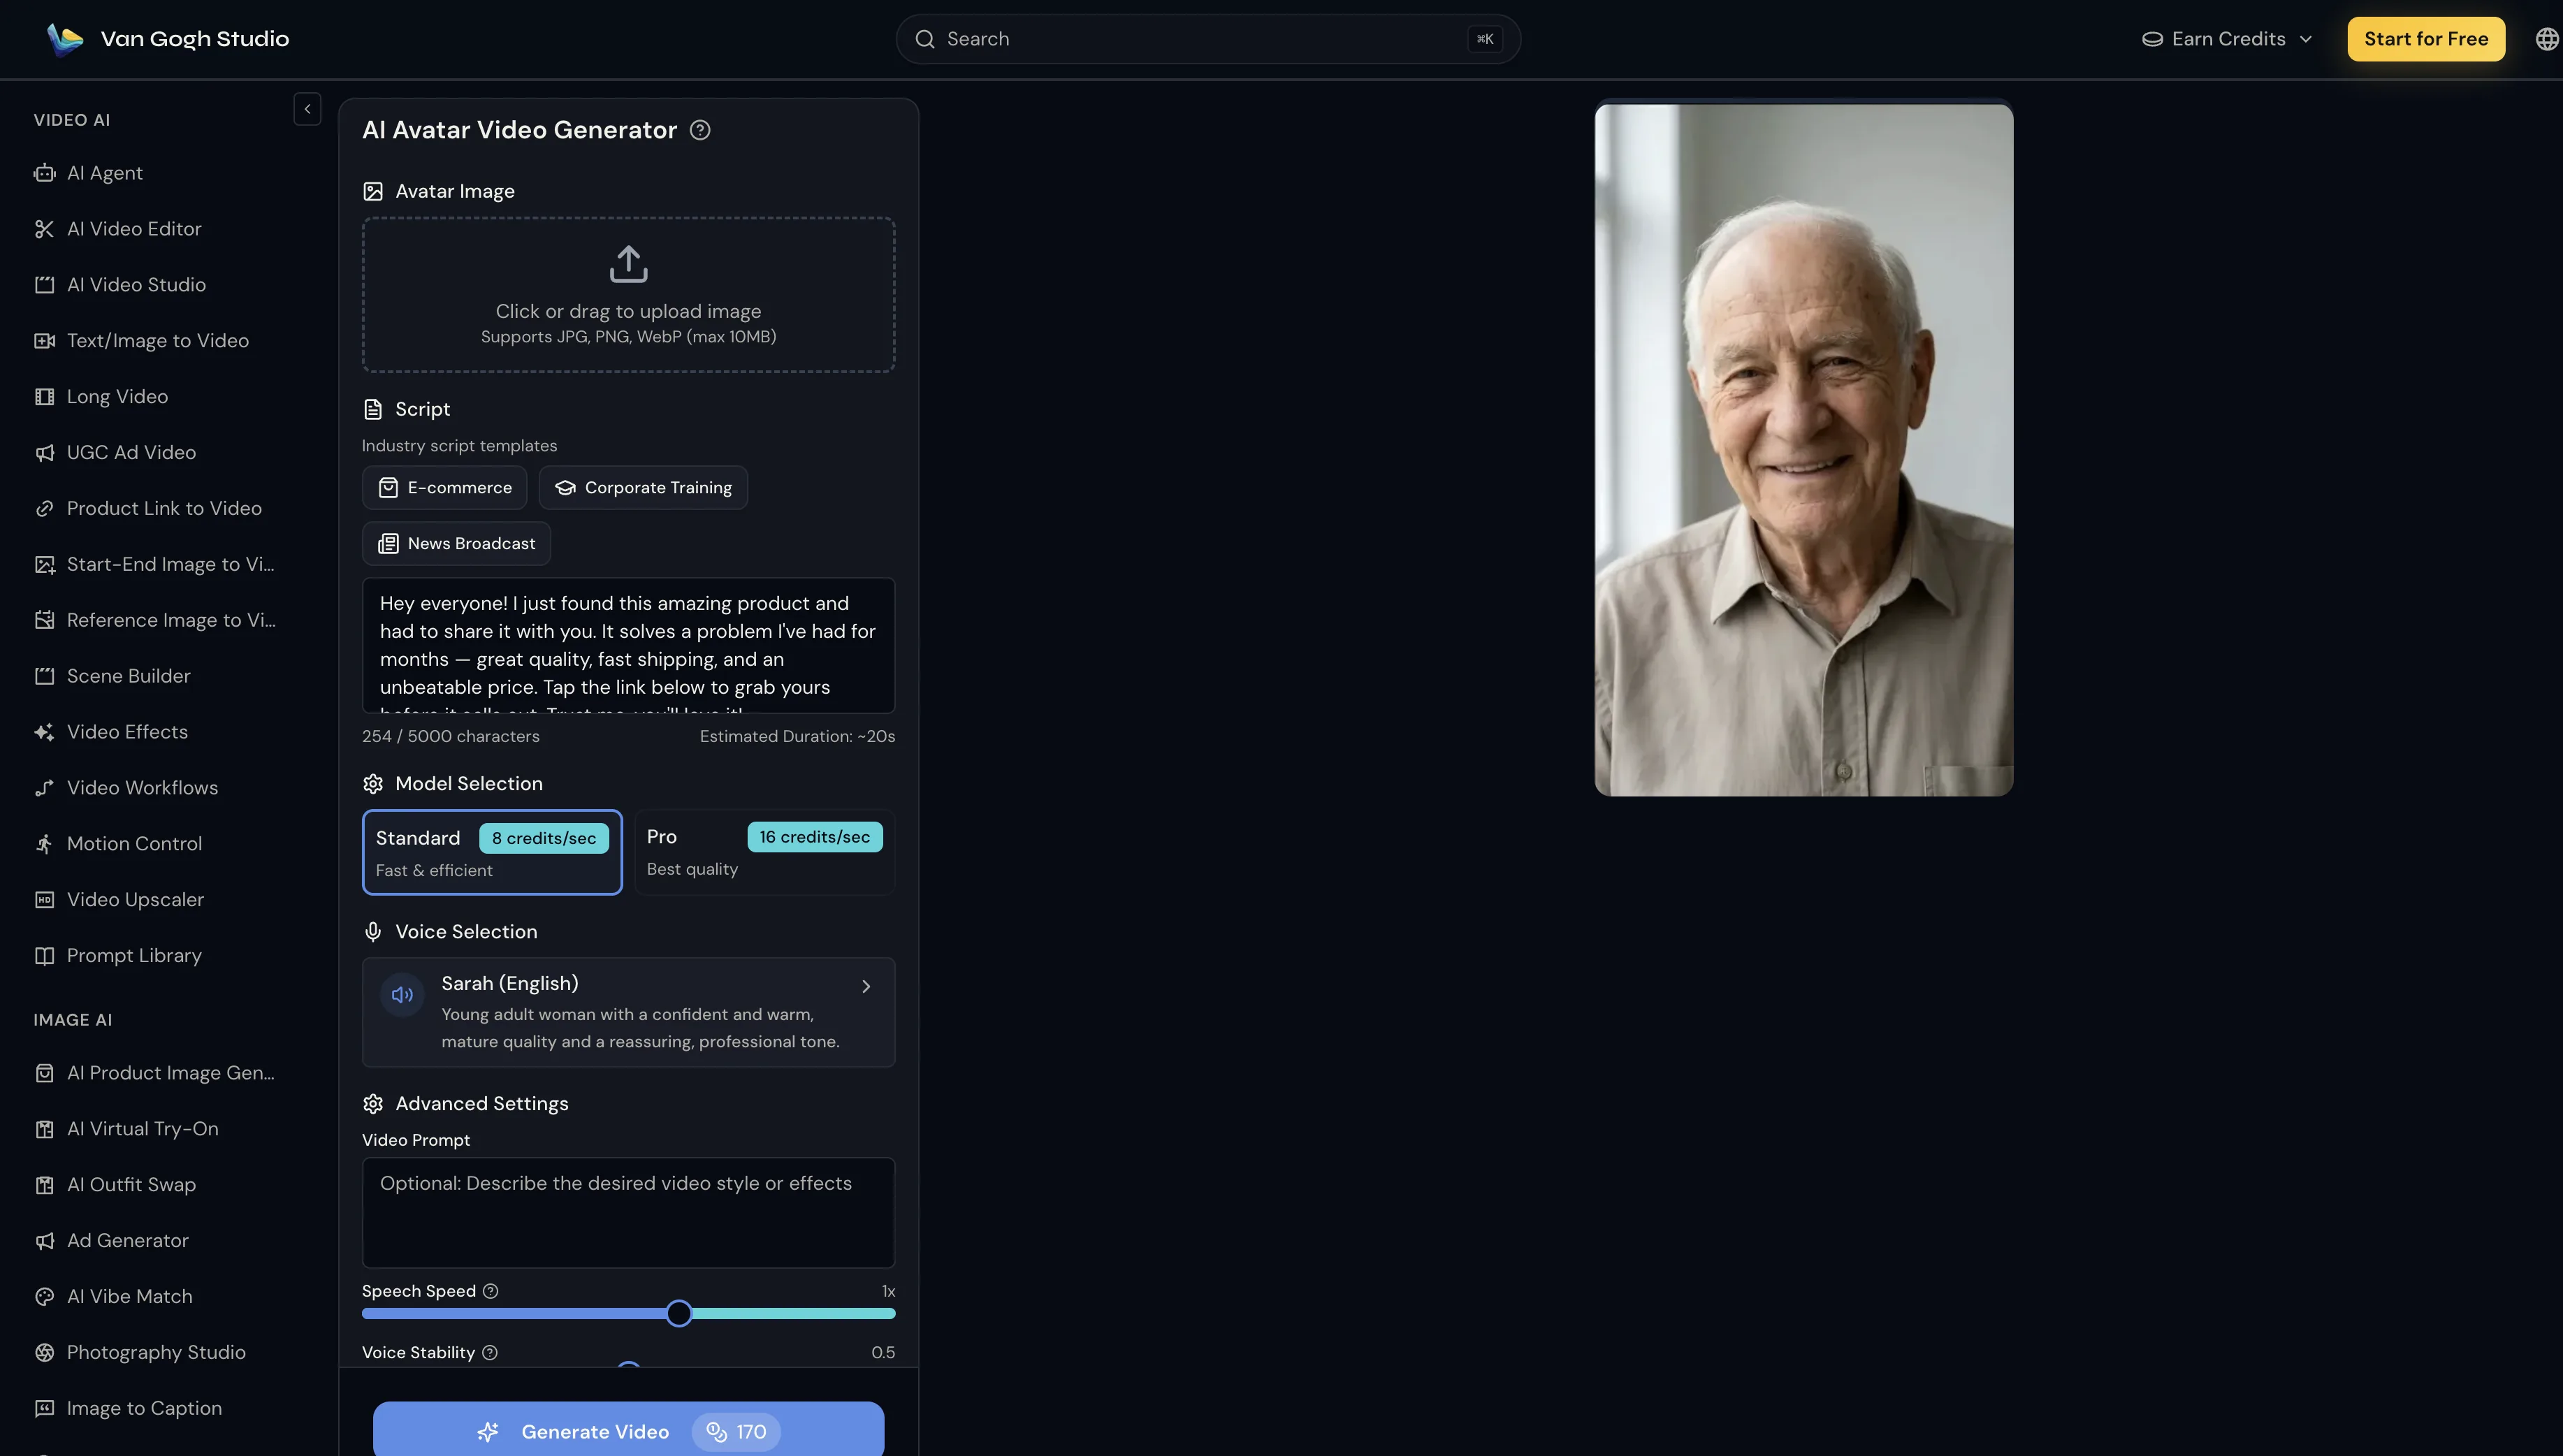Click the Speech Speed help icon

[x=490, y=1291]
